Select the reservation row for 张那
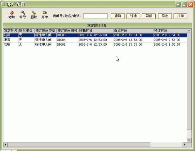This screenshot has height=151, width=195. (x=62, y=40)
